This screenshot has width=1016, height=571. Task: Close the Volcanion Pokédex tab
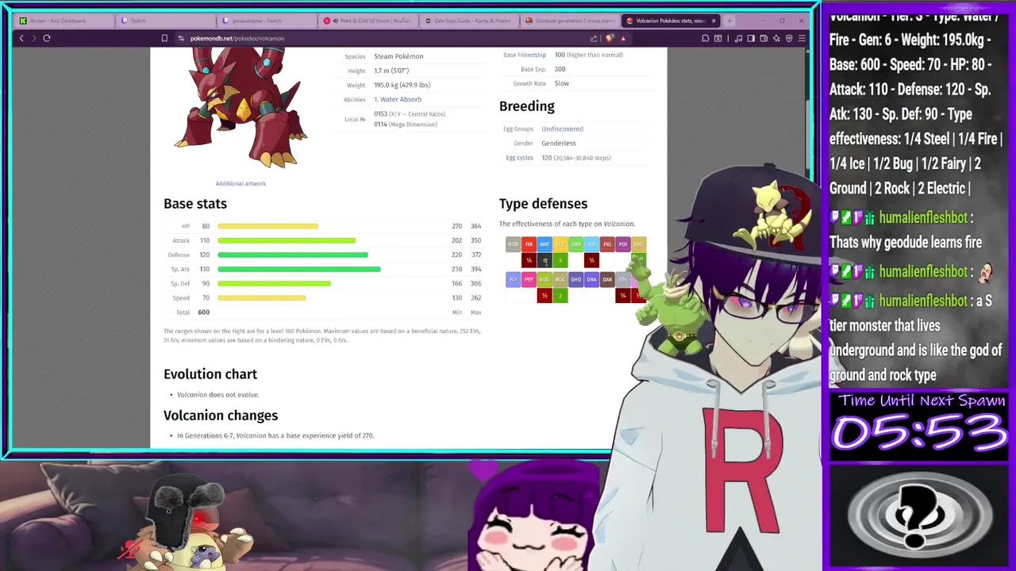click(x=714, y=21)
